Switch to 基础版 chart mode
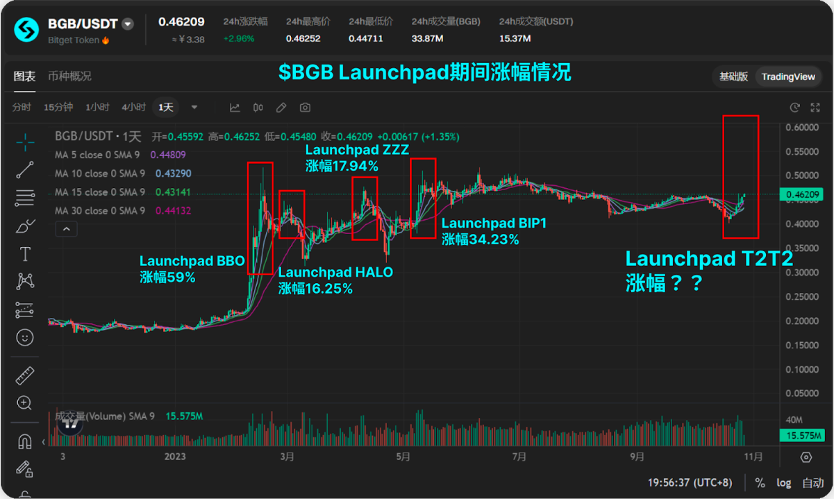 (x=733, y=76)
